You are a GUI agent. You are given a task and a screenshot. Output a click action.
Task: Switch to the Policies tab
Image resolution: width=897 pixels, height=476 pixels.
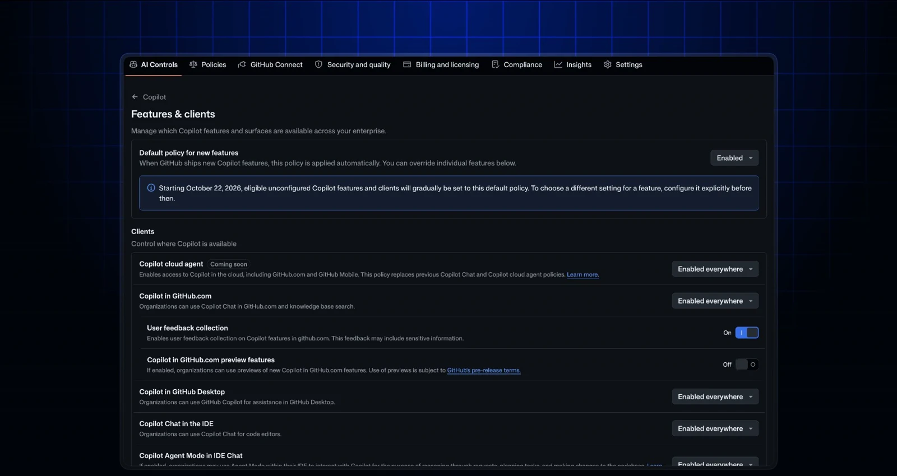pos(208,64)
